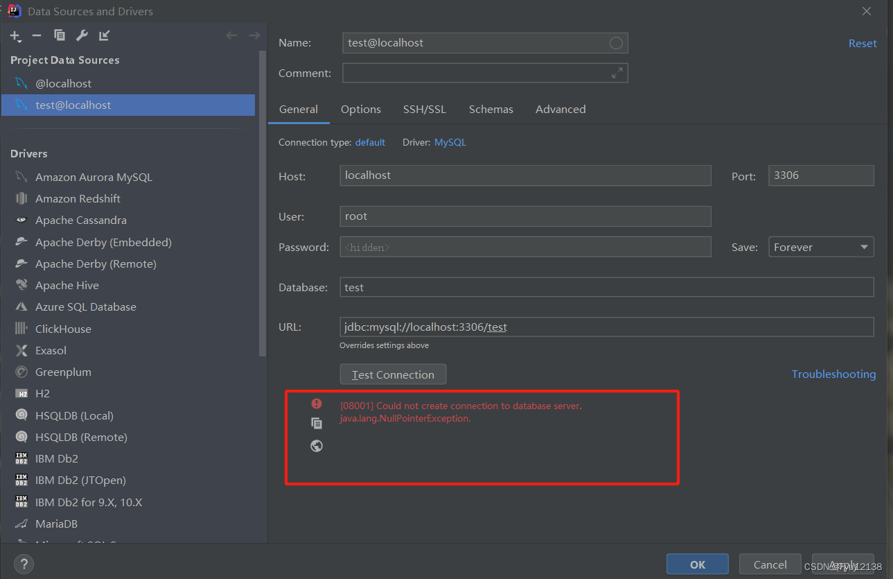Image resolution: width=893 pixels, height=579 pixels.
Task: Navigate forward with the right arrow icon
Action: coord(254,35)
